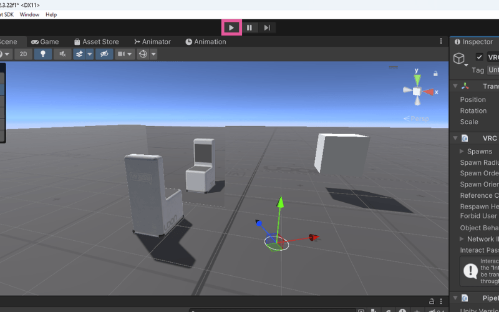Open the Window menu

click(29, 14)
